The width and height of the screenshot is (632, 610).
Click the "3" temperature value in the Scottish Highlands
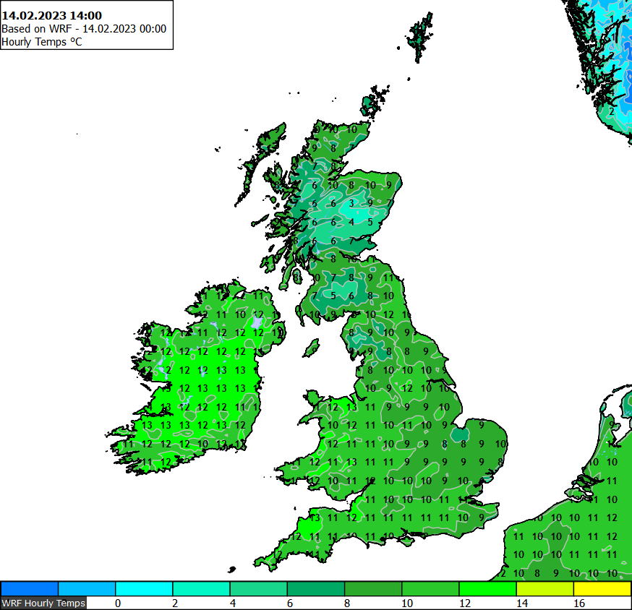point(352,203)
